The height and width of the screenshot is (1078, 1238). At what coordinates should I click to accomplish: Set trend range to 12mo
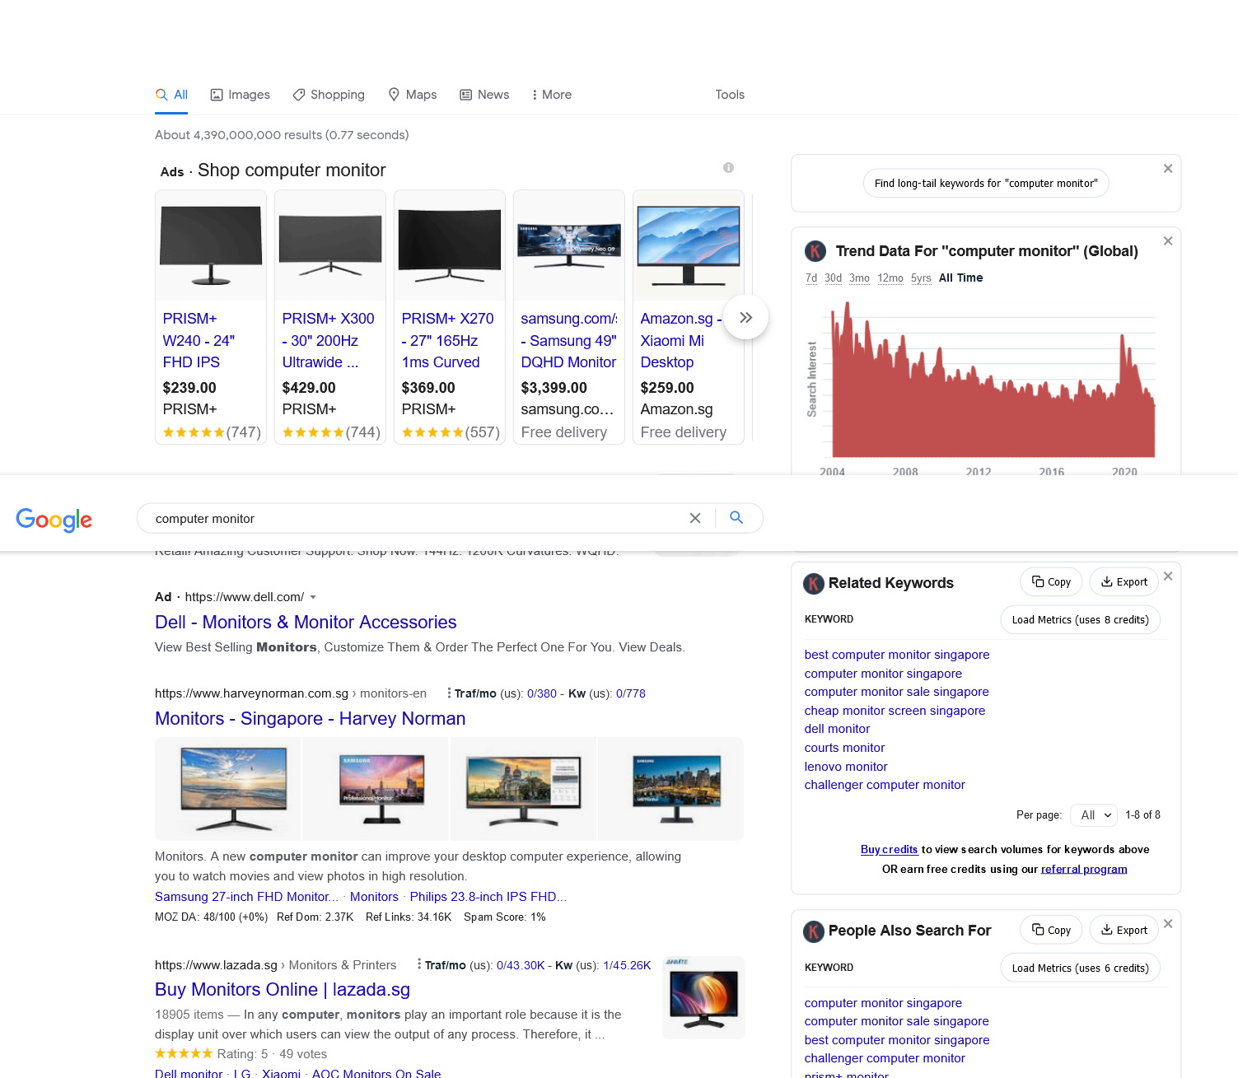click(x=890, y=278)
